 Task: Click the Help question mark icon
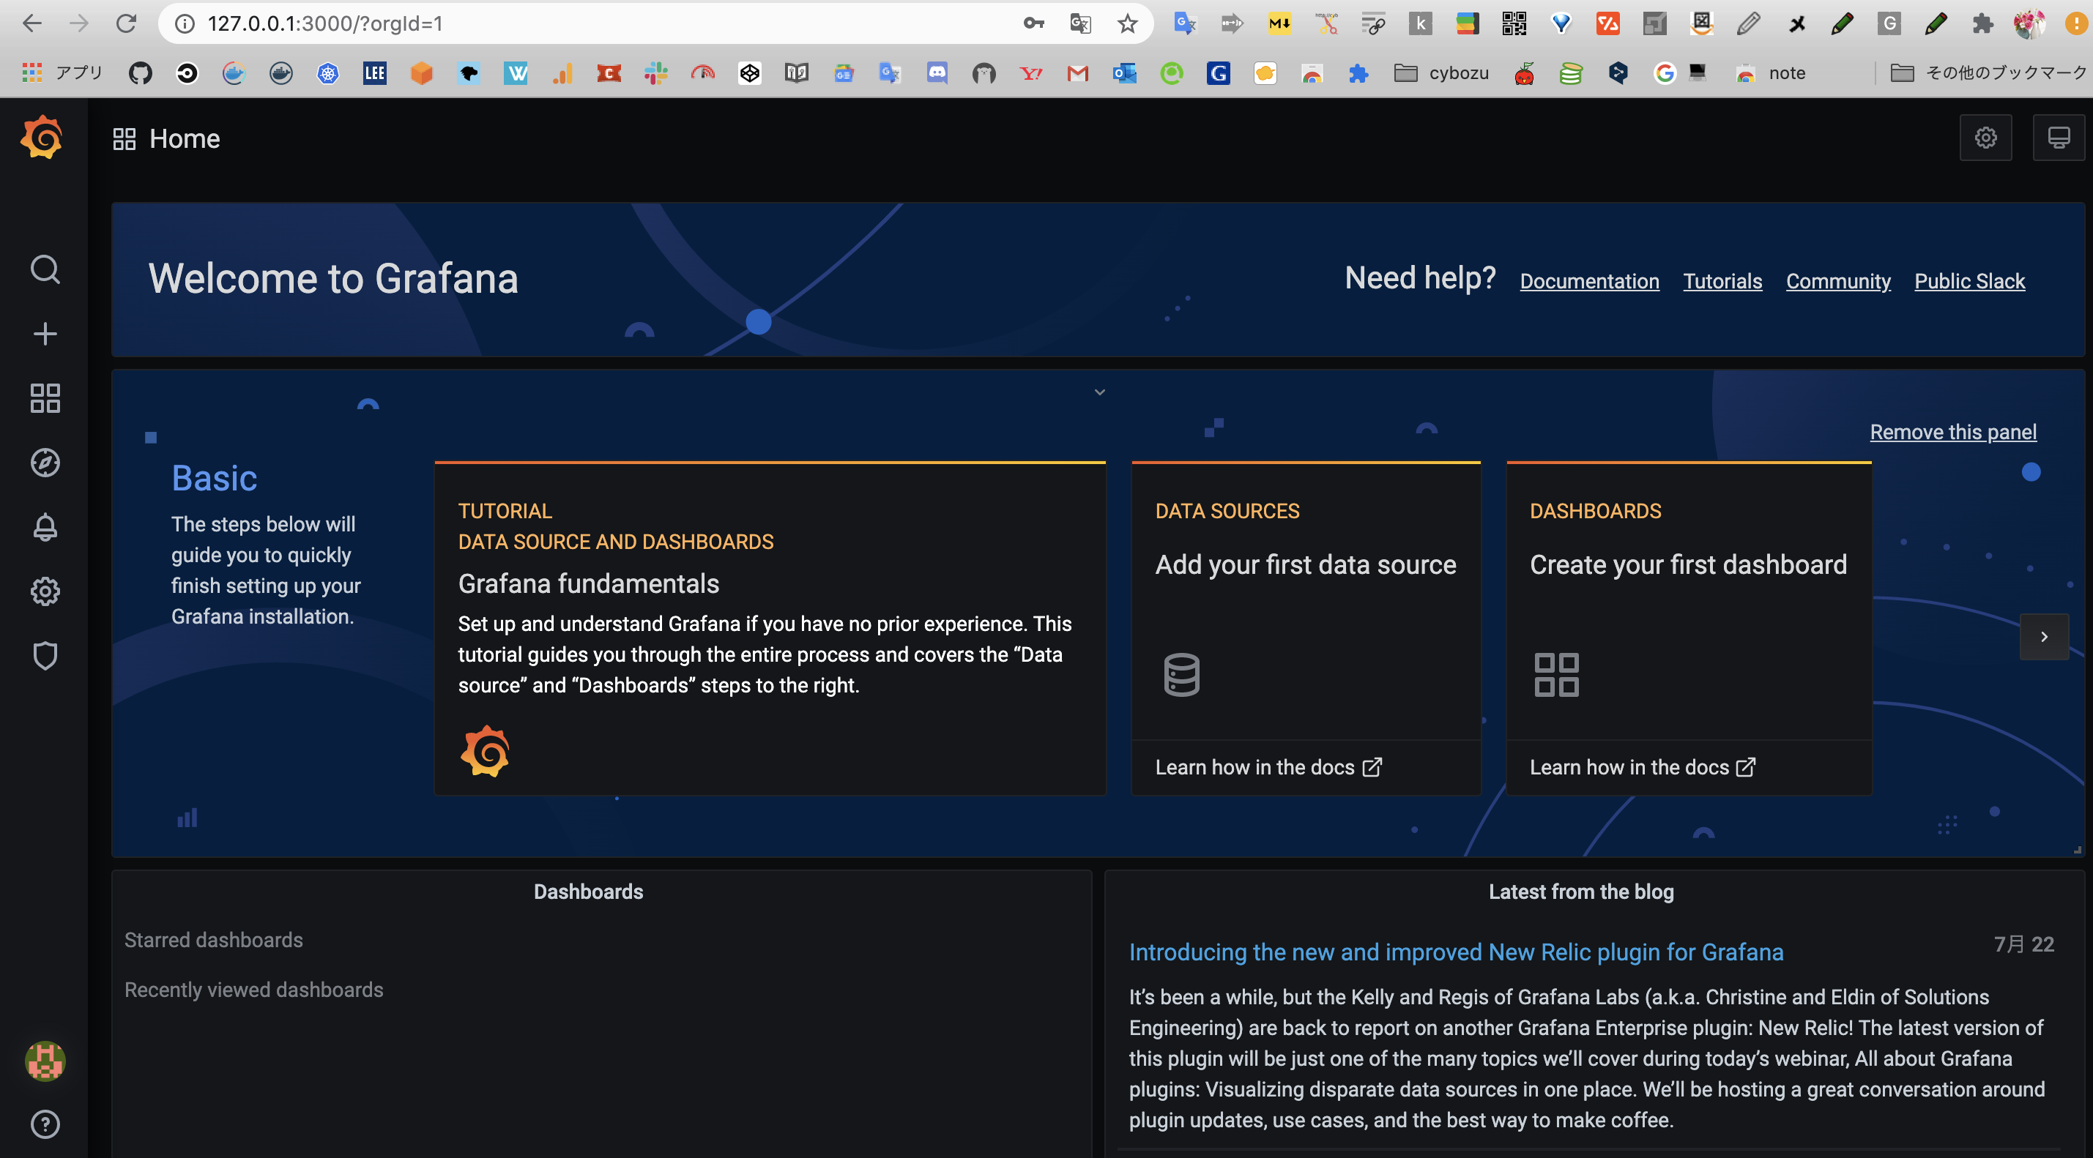[x=45, y=1124]
